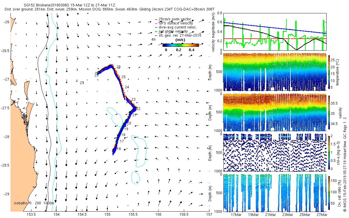Click the chl-a depth section plot
Screen dimensions: 349x218
click(x=275, y=152)
